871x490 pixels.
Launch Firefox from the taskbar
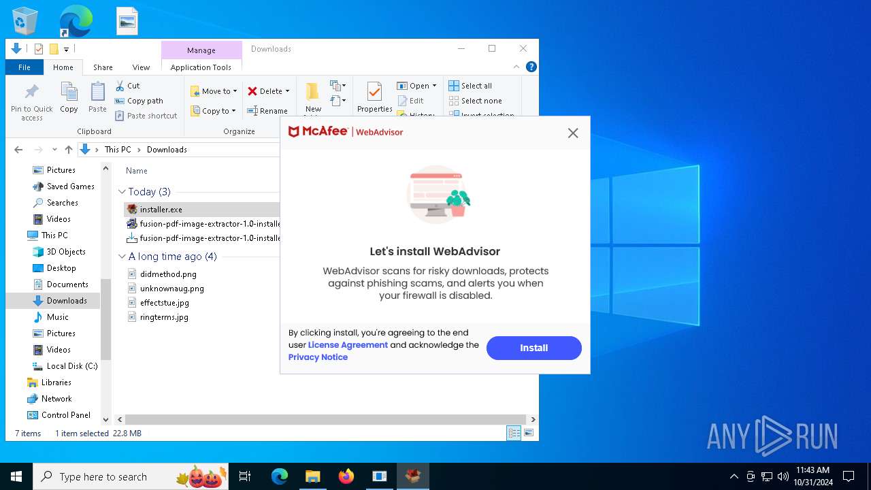pyautogui.click(x=346, y=476)
